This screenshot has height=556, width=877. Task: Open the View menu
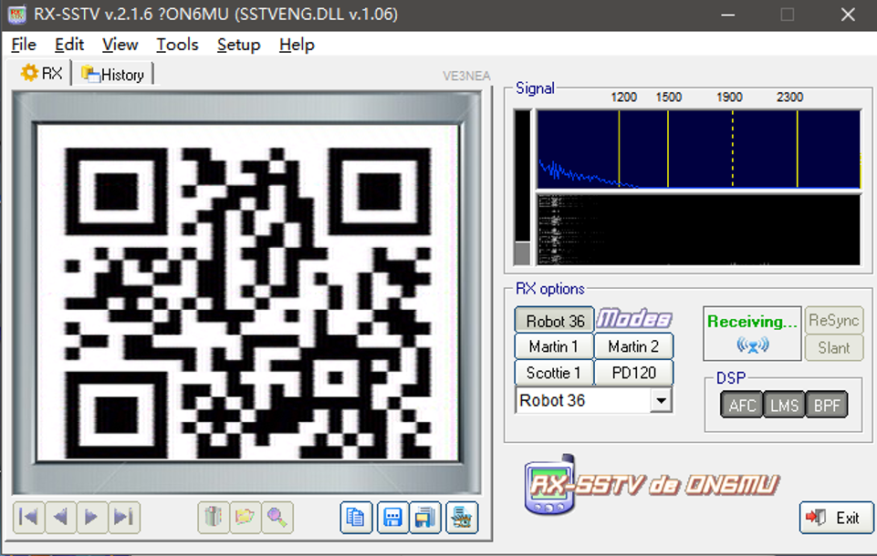(x=120, y=45)
